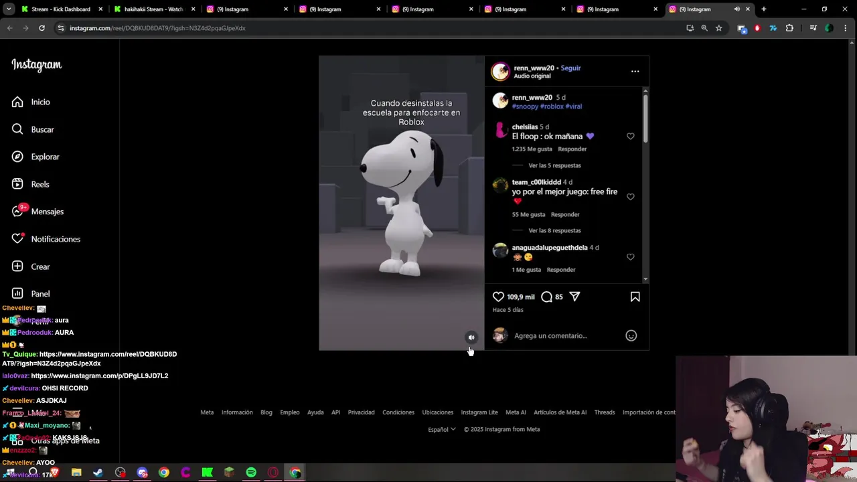Open File Explorer from the taskbar

coord(76,473)
